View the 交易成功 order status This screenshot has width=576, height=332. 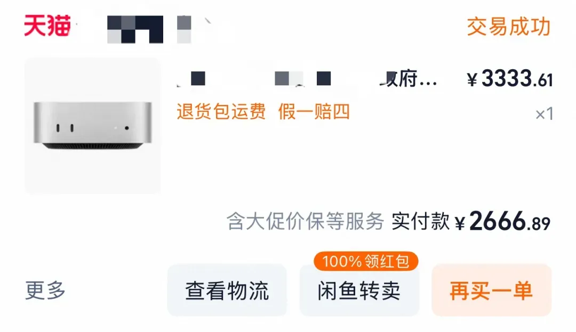click(509, 27)
